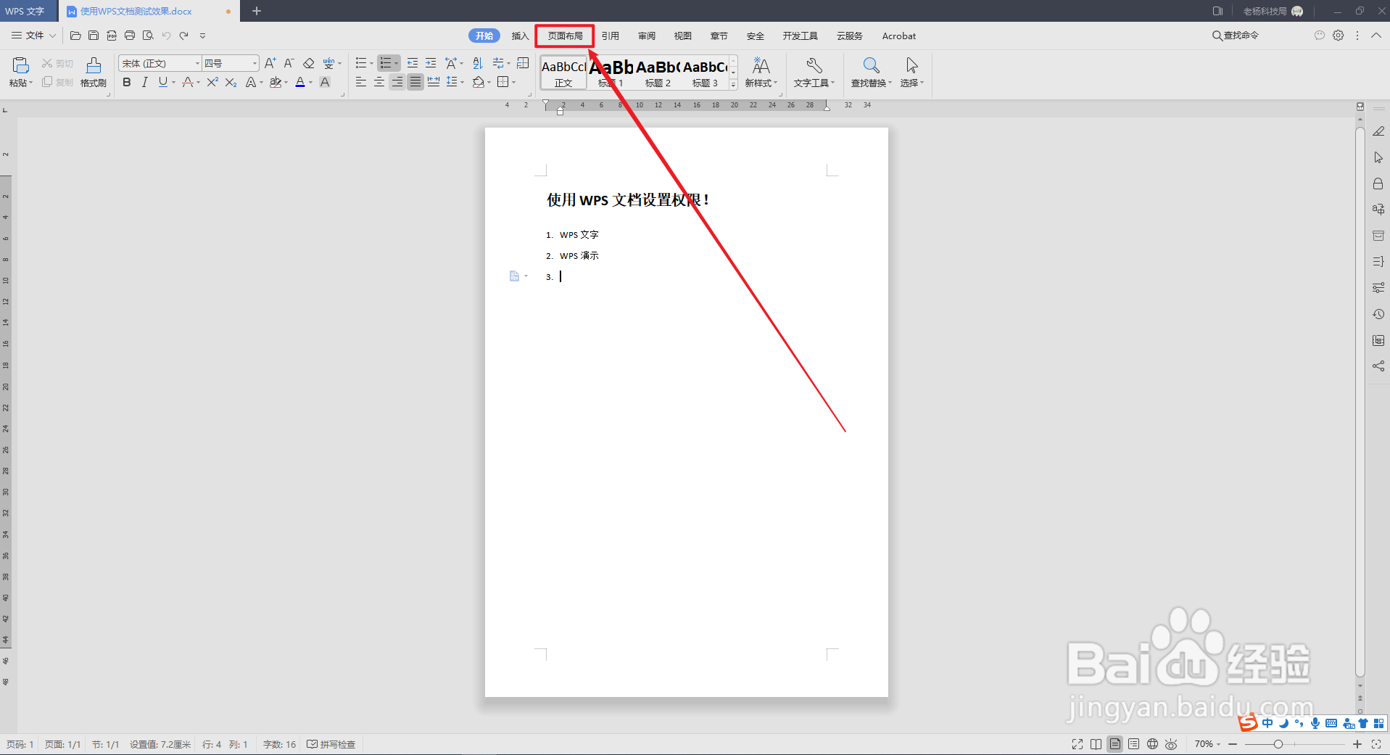Image resolution: width=1390 pixels, height=755 pixels.
Task: Switch to web layout globe view
Action: (1152, 744)
